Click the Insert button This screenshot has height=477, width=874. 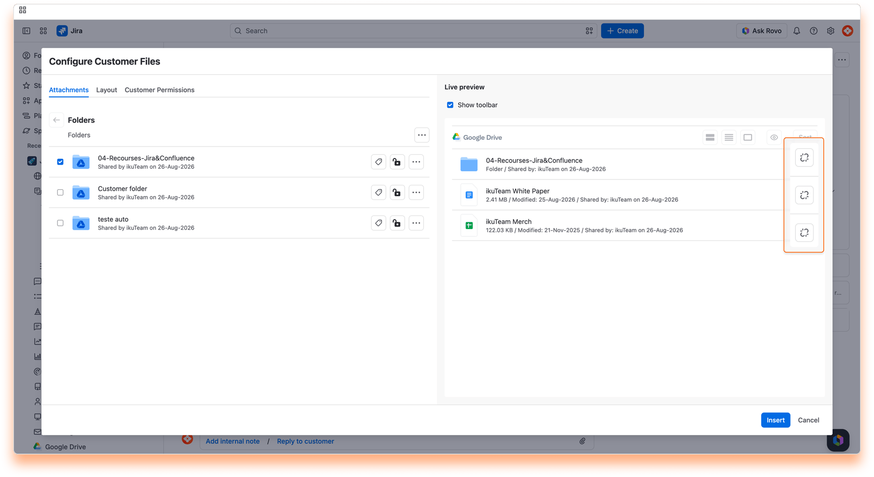pyautogui.click(x=776, y=420)
